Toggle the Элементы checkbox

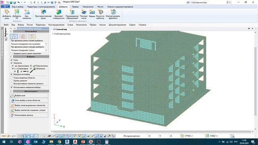[12, 63]
